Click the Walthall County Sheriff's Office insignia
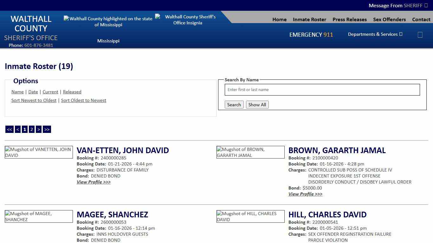Screen dimensions: 433x243 point(188,20)
